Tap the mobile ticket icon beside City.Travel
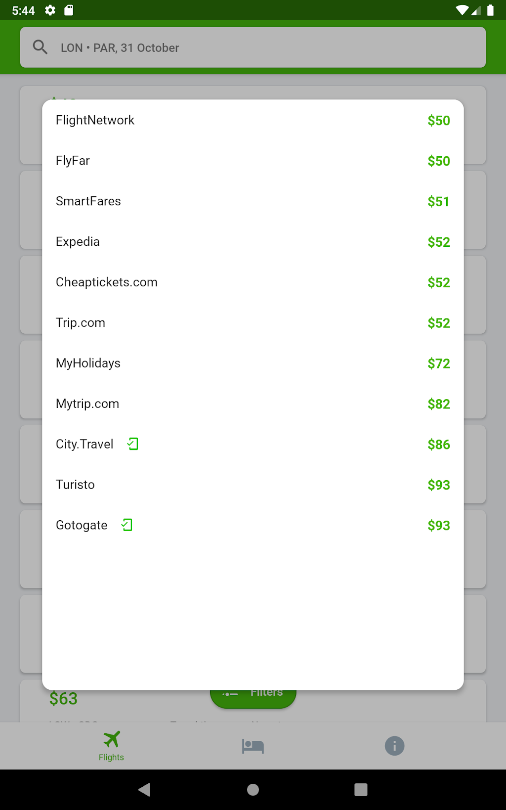This screenshot has height=810, width=506. [132, 444]
